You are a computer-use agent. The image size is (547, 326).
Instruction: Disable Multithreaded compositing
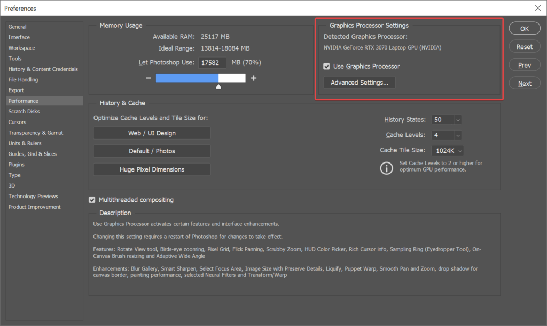pos(92,200)
